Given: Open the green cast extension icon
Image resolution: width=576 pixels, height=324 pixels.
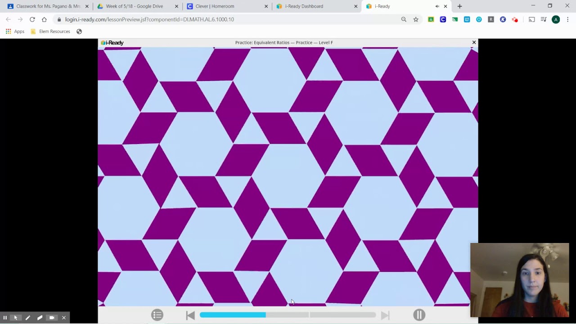Looking at the screenshot, I should (455, 19).
